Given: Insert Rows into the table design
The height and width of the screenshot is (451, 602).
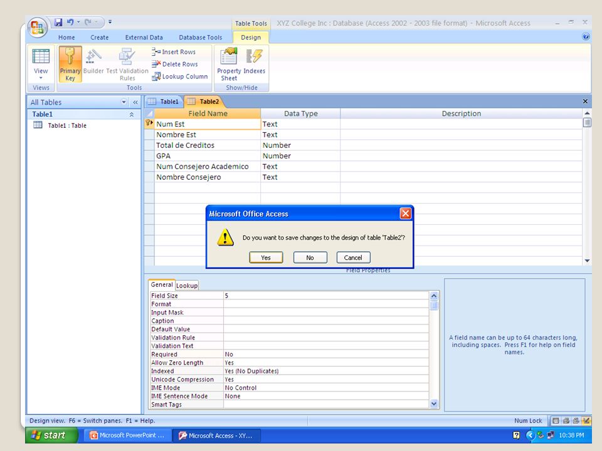Looking at the screenshot, I should point(174,52).
